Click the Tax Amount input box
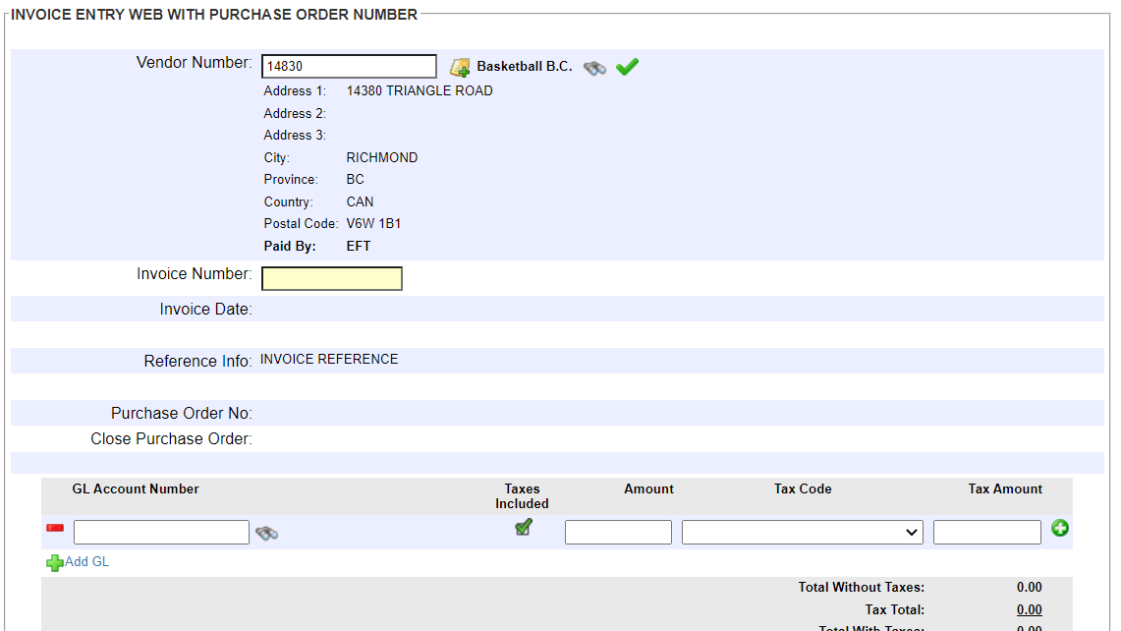Viewport: 1121px width, 631px height. pos(986,533)
